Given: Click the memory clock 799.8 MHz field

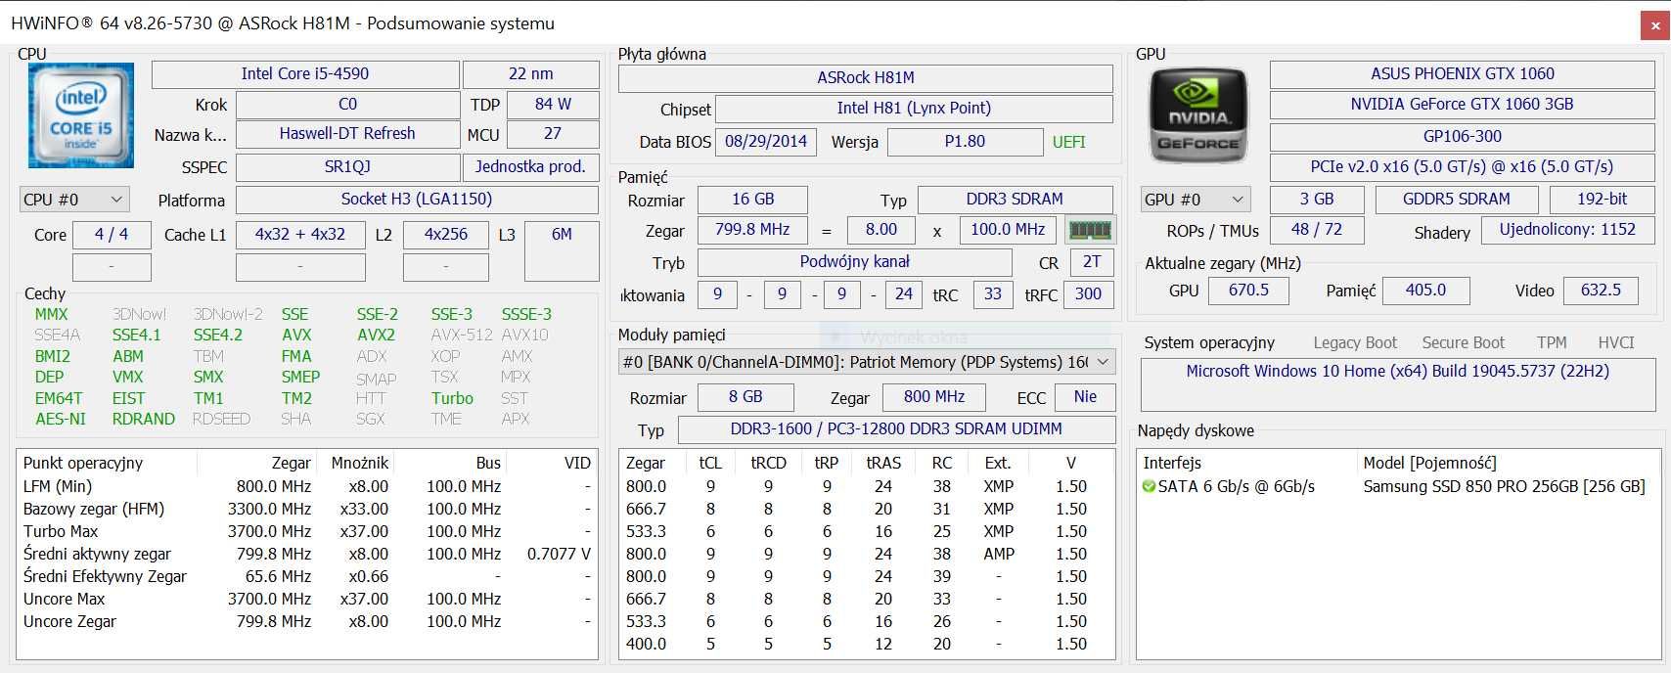Looking at the screenshot, I should pyautogui.click(x=752, y=230).
